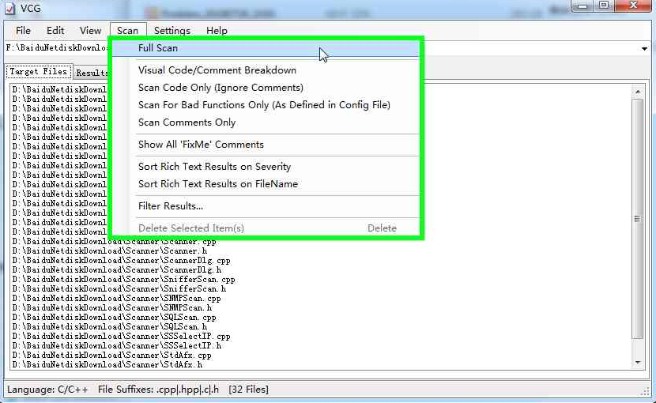656x403 pixels.
Task: Click the VCG application icon in title bar
Action: [x=9, y=9]
